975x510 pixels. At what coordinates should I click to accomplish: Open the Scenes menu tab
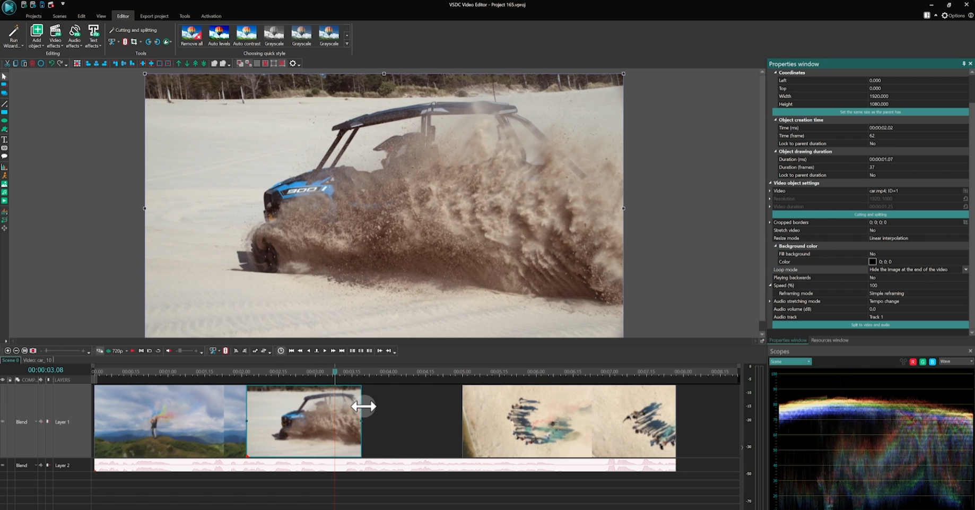59,16
